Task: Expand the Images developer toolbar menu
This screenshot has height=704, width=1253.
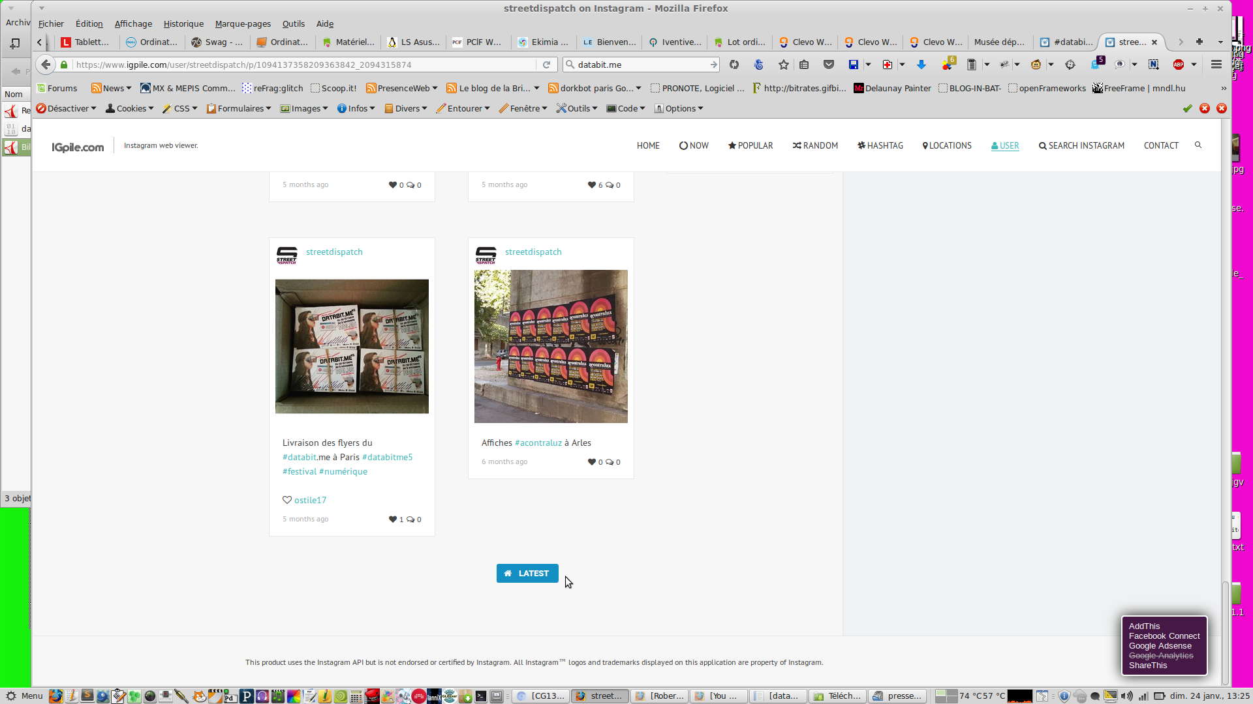Action: [x=304, y=108]
